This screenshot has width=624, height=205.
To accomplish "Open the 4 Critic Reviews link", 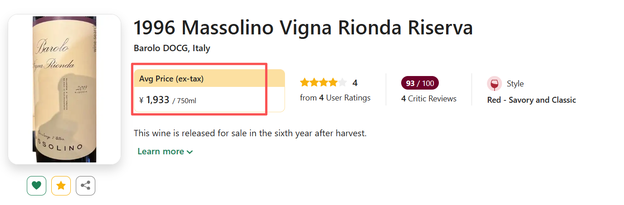I will click(x=429, y=99).
